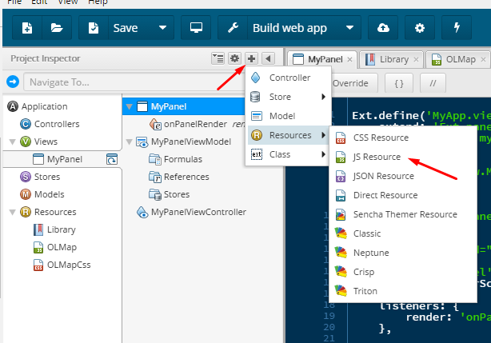Collapse the Views tree node
This screenshot has height=343, width=491.
pos(13,142)
